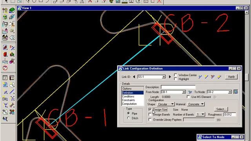Screen dimensions: 251x141
Task: Click the red document icon in left toolbar
Action: 5,47
